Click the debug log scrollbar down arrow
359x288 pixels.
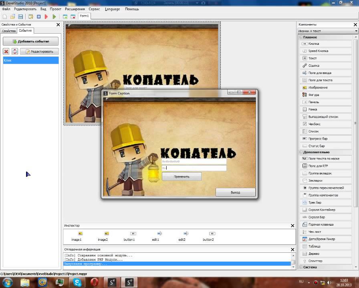pyautogui.click(x=293, y=267)
